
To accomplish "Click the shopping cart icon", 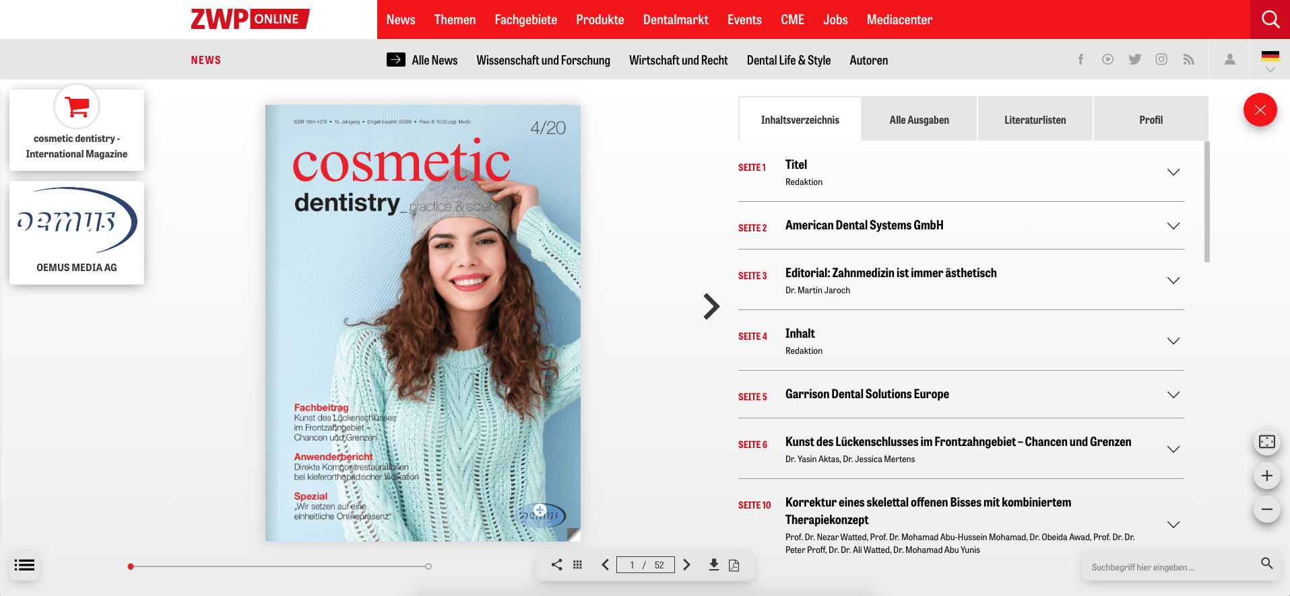I will point(77,106).
